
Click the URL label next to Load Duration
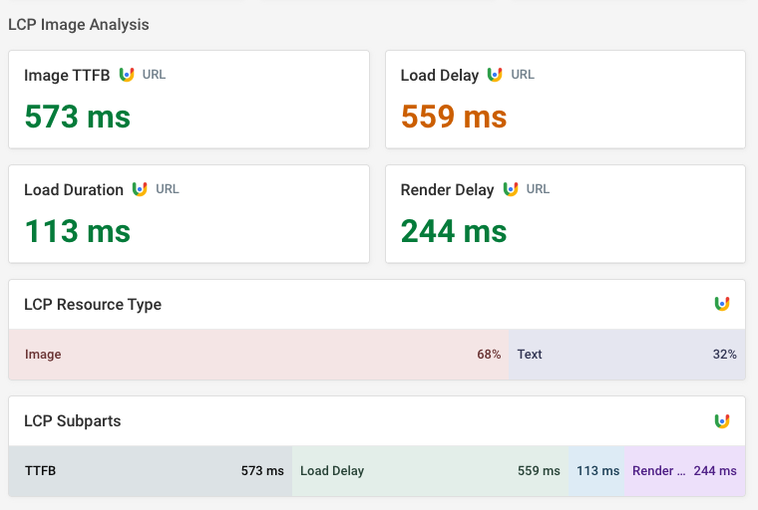[x=168, y=189]
